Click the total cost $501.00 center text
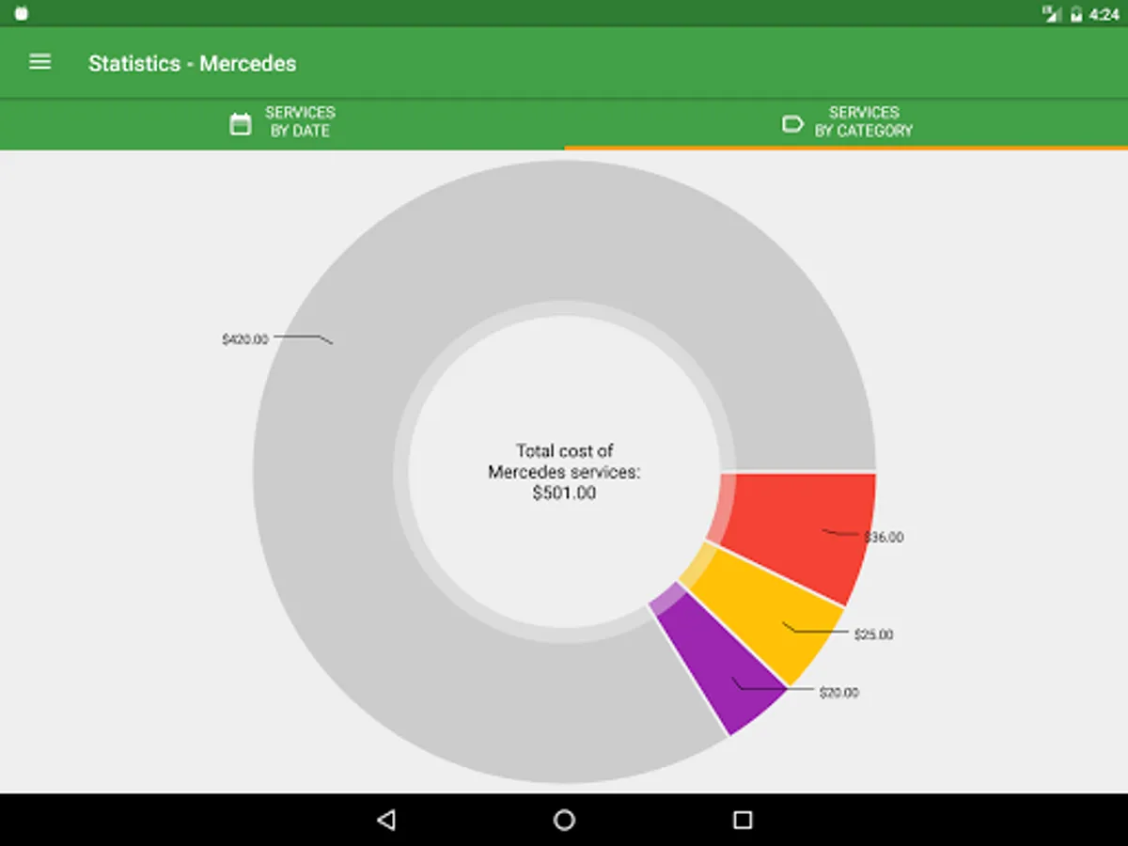The image size is (1128, 846). (x=564, y=472)
